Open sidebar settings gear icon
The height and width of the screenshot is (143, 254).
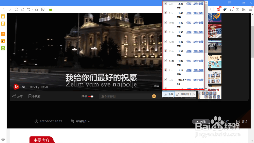point(3,139)
